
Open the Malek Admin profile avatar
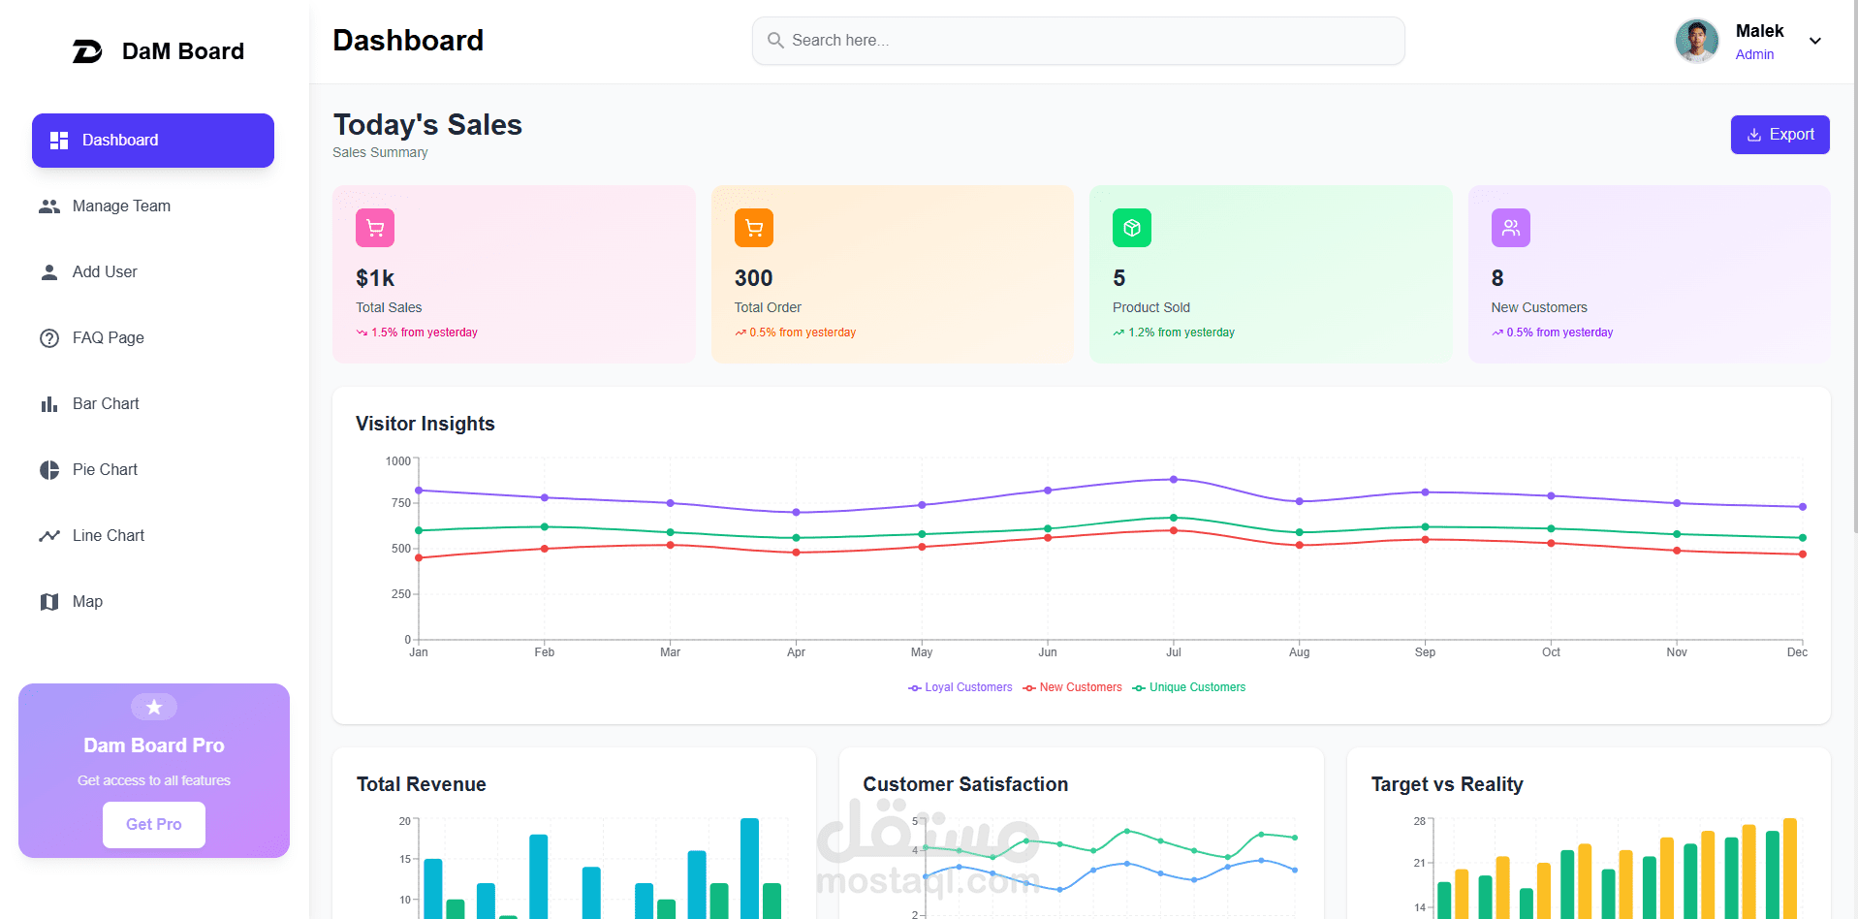click(x=1697, y=41)
